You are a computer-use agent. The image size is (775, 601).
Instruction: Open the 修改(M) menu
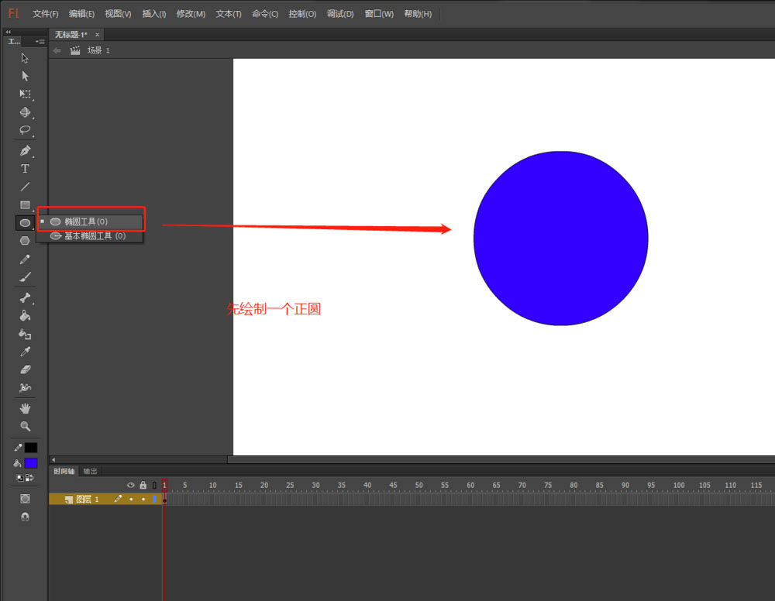coord(191,14)
